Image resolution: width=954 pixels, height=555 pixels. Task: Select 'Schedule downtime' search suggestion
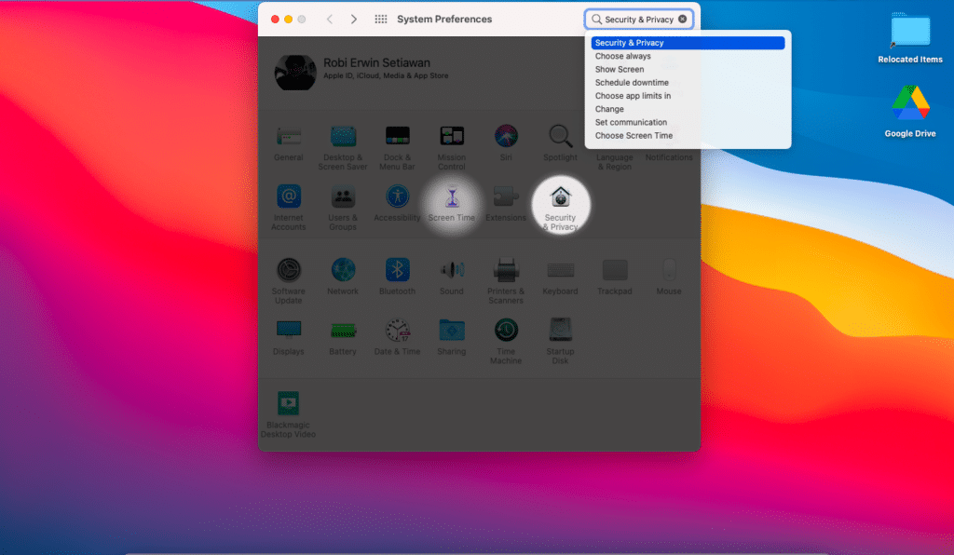click(688, 83)
